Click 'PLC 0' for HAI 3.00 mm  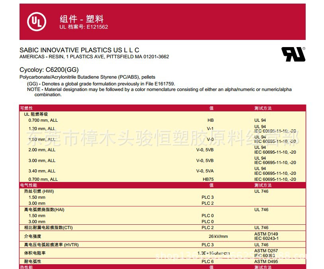tap(208, 222)
